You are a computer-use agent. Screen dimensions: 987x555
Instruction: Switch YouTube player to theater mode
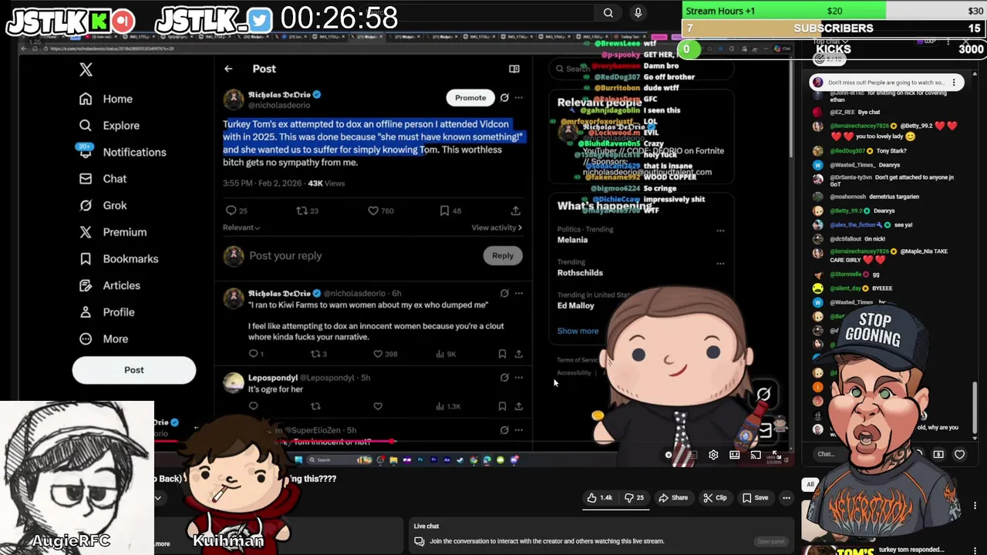pos(735,455)
